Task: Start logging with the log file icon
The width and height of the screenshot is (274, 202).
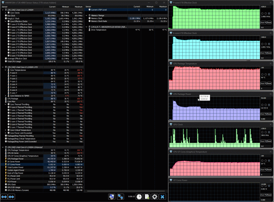Action: 147,196
